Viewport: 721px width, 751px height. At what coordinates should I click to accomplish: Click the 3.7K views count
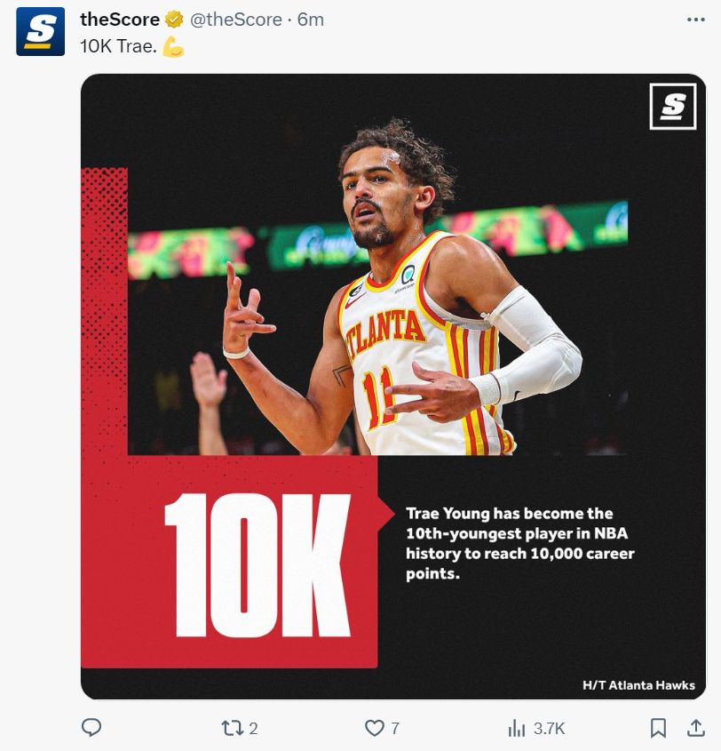click(x=549, y=729)
